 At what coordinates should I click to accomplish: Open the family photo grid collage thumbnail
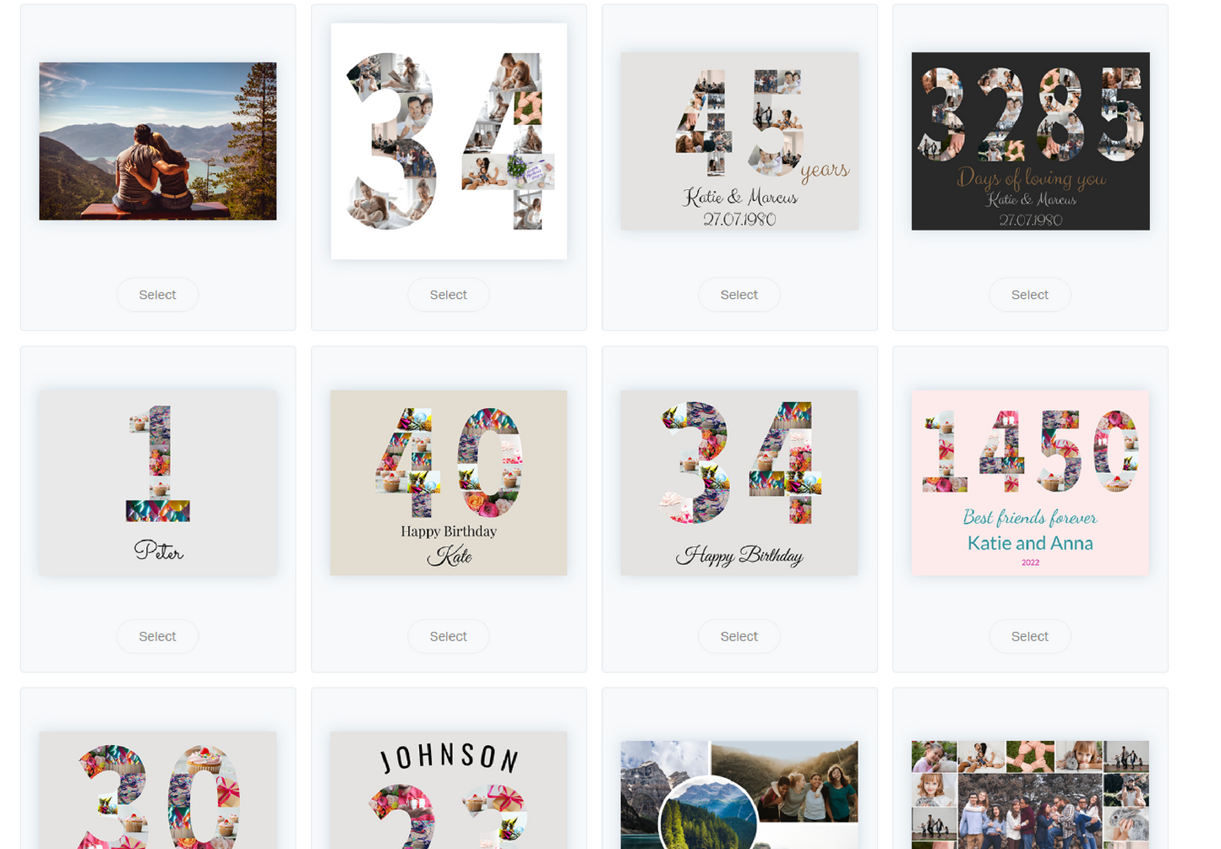pyautogui.click(x=1030, y=795)
